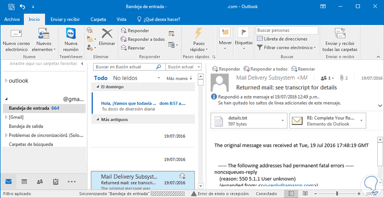Open the Archivo tab
384x198 pixels.
[x=12, y=19]
